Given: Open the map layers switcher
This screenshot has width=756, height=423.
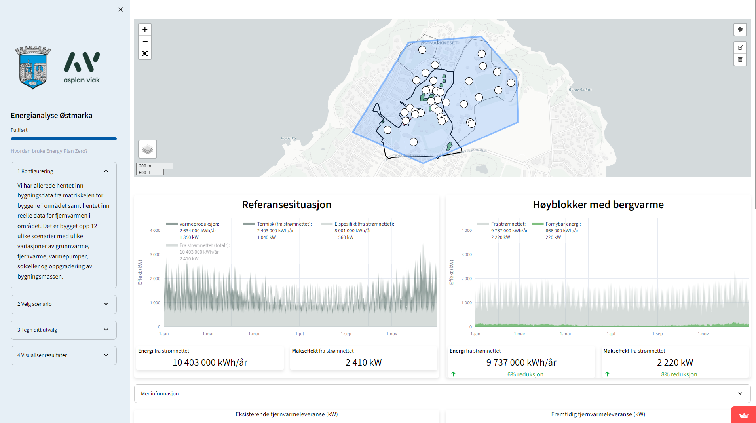Looking at the screenshot, I should (147, 149).
